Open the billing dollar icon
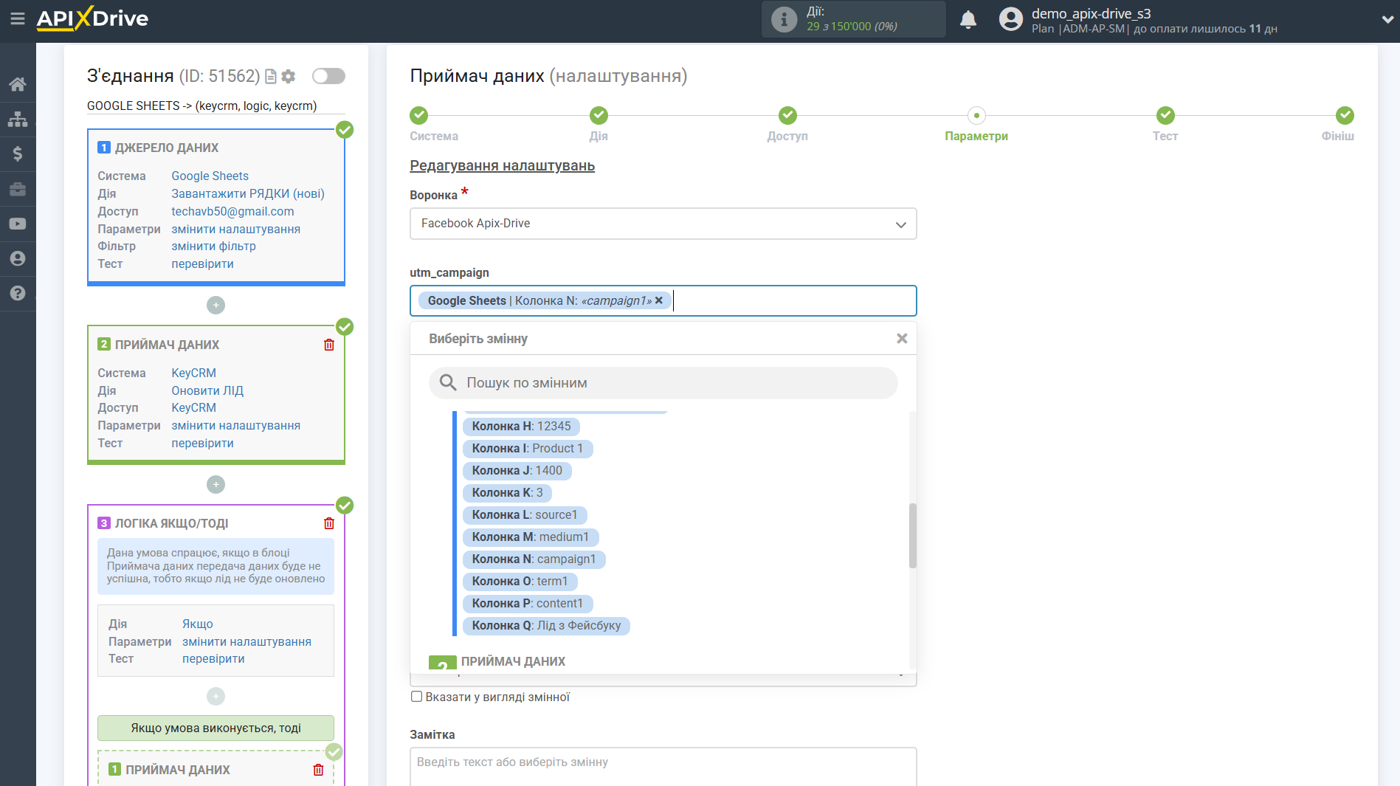1400x786 pixels. click(x=18, y=154)
